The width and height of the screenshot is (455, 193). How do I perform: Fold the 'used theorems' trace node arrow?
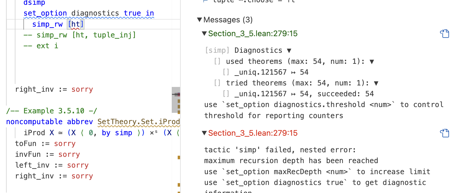pyautogui.click(x=372, y=62)
